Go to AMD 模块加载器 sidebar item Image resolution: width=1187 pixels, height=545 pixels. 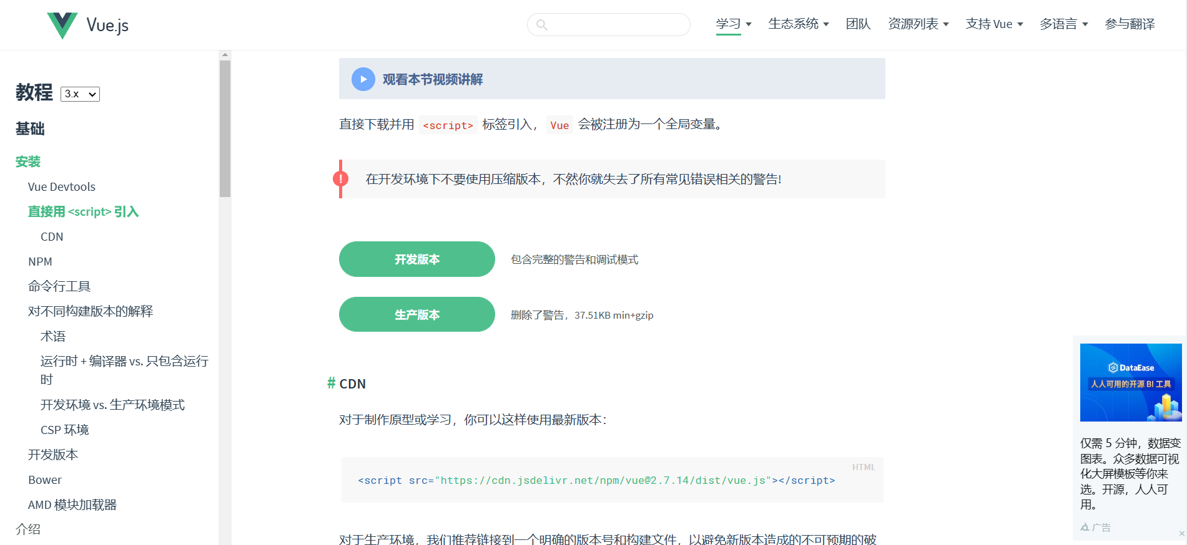(x=72, y=504)
